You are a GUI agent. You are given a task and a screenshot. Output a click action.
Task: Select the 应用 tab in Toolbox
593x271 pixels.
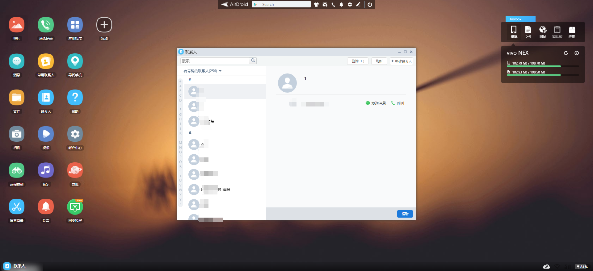(572, 32)
